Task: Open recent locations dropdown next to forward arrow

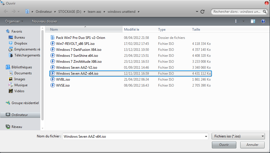Action: (x=19, y=12)
